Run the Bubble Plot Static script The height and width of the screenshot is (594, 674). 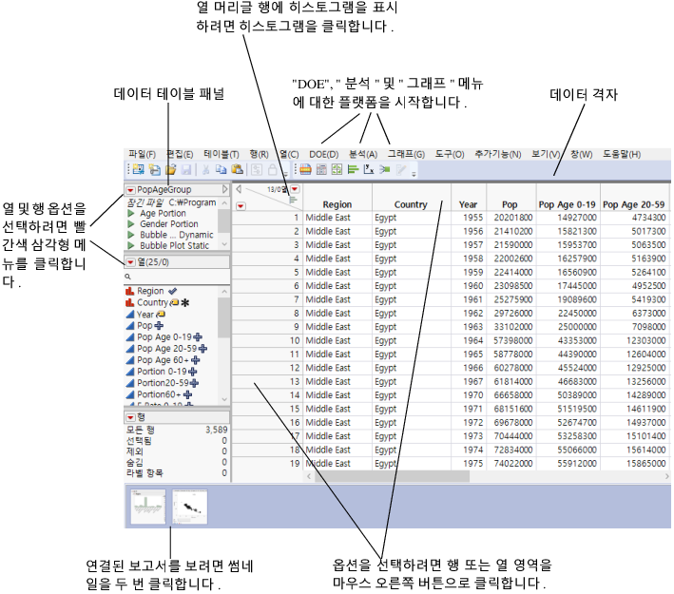pos(131,245)
